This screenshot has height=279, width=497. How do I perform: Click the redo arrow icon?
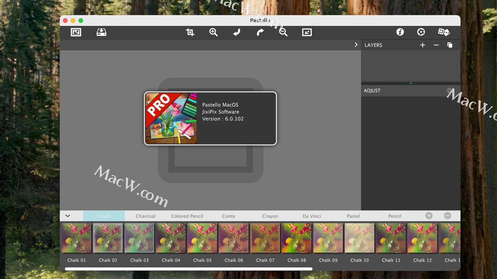[x=260, y=32]
